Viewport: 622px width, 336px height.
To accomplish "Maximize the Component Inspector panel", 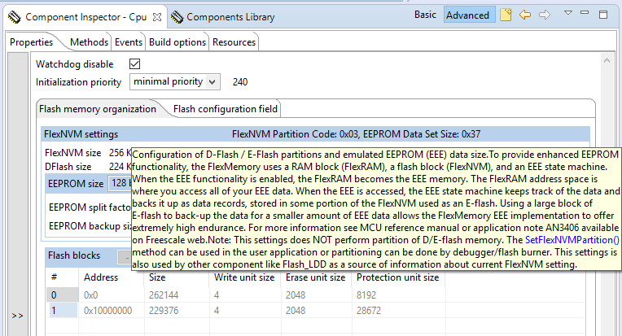I will [x=603, y=15].
